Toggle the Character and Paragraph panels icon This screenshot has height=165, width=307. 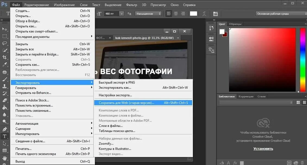tap(215, 14)
